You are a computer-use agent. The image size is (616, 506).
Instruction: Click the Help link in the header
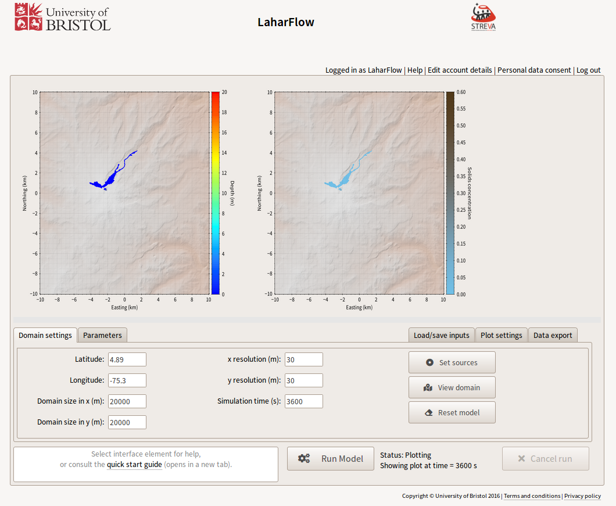point(415,70)
